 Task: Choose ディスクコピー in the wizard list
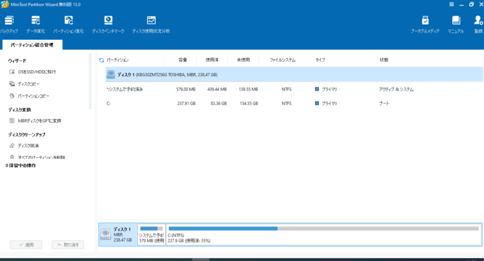tap(28, 84)
